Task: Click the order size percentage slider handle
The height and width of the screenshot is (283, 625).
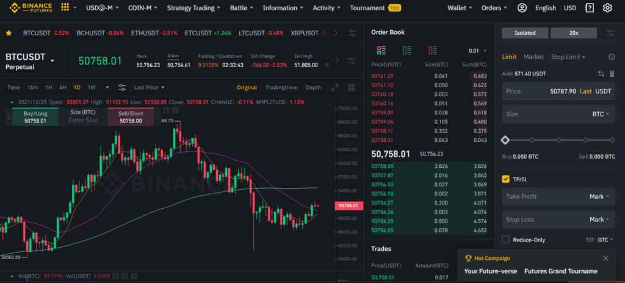Action: 505,140
